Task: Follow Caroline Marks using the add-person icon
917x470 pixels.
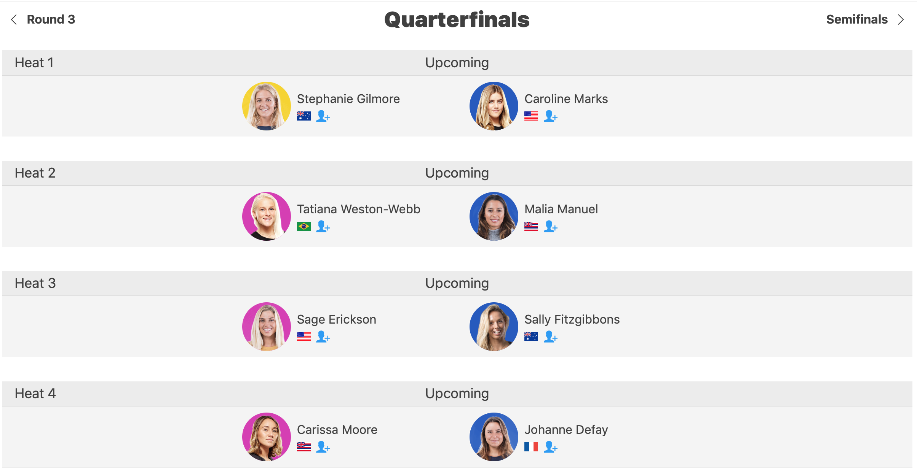Action: point(550,116)
